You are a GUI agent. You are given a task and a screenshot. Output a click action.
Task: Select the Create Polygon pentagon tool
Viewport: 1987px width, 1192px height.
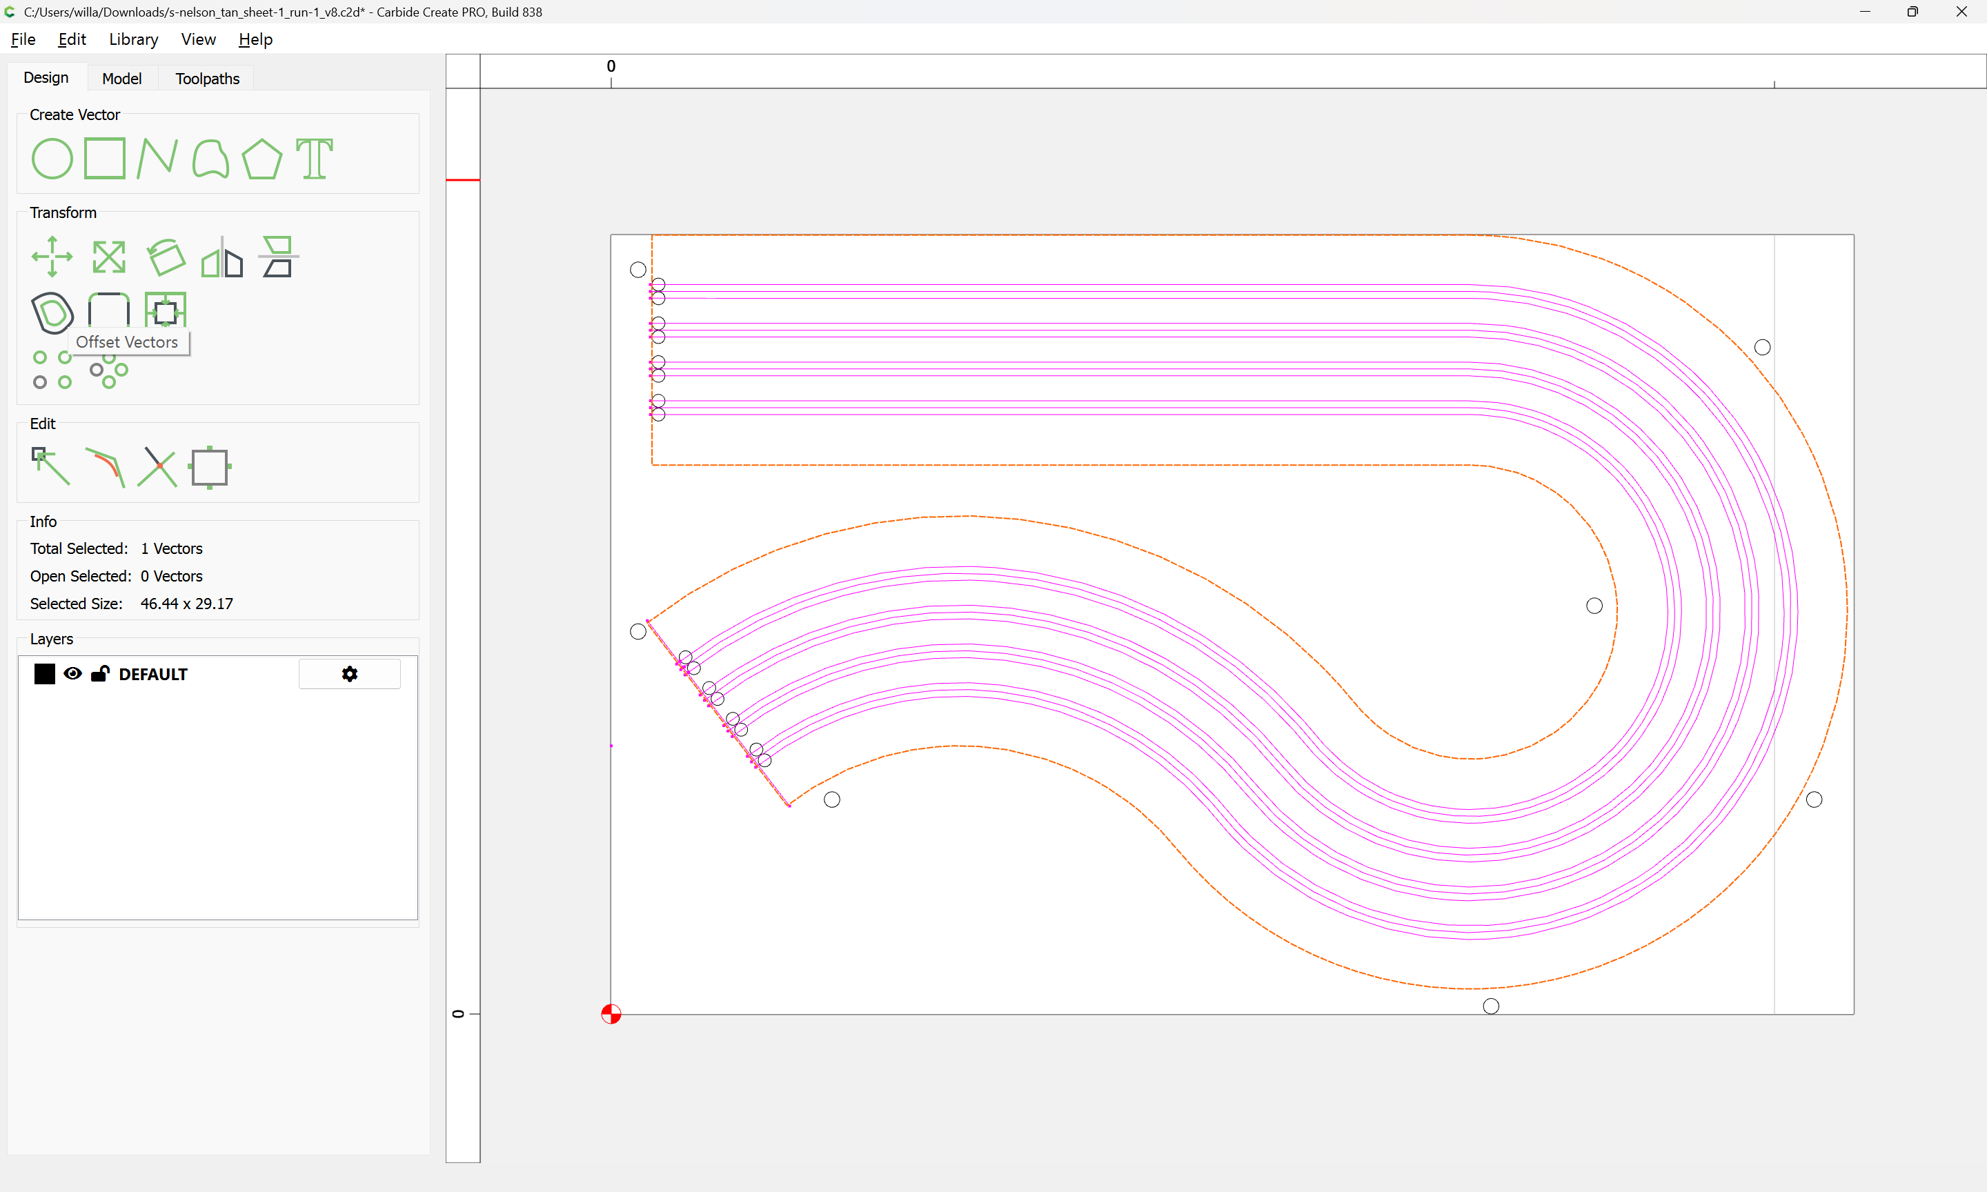pos(261,158)
